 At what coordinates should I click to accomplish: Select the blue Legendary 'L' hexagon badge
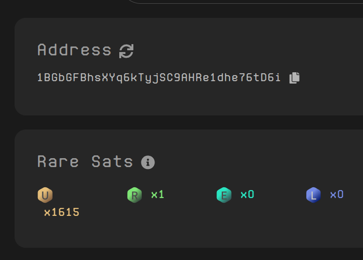tap(313, 194)
